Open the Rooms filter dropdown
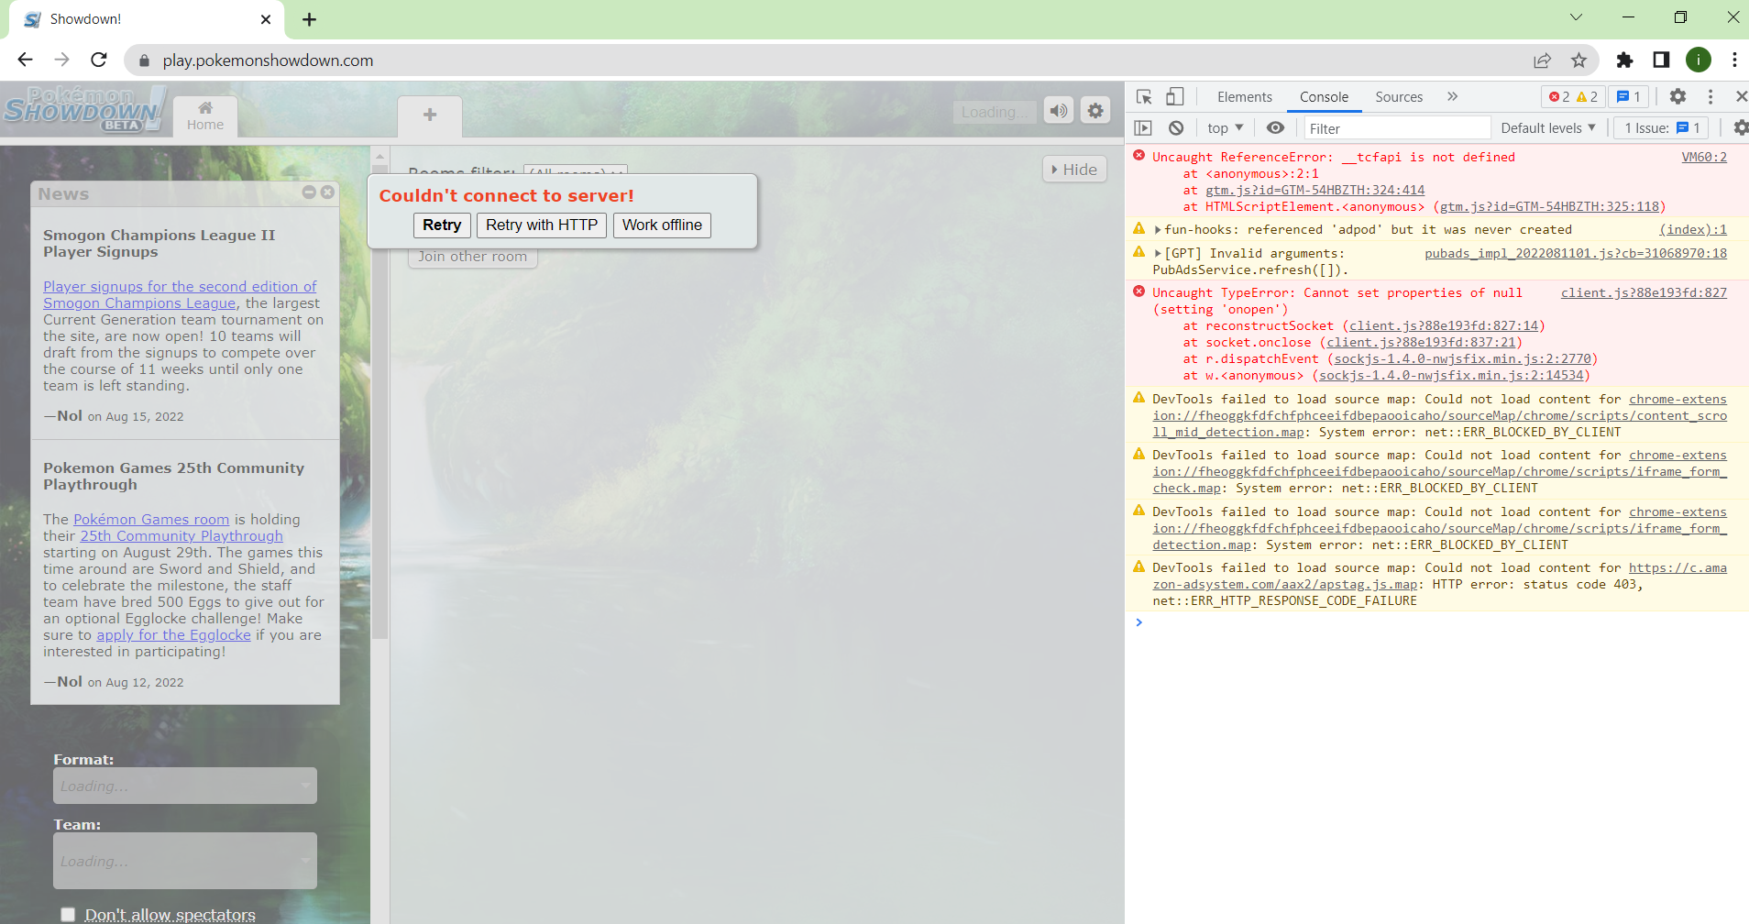Image resolution: width=1749 pixels, height=924 pixels. tap(575, 171)
